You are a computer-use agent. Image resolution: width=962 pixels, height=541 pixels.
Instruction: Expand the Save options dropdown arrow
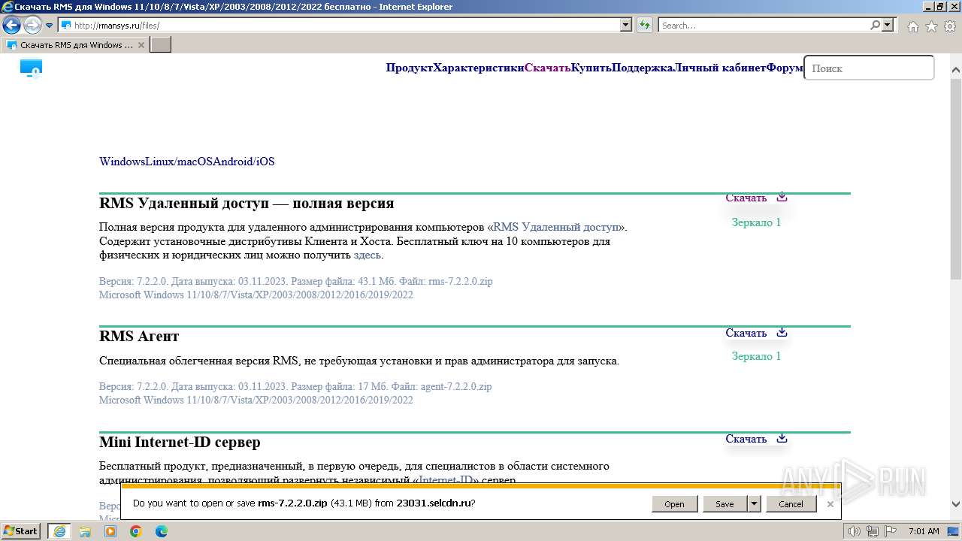(755, 504)
